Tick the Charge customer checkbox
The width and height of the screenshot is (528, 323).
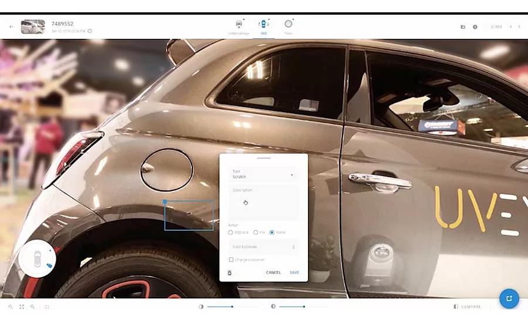point(231,260)
